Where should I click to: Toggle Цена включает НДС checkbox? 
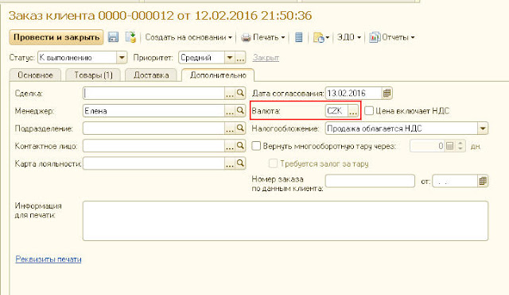pyautogui.click(x=369, y=111)
